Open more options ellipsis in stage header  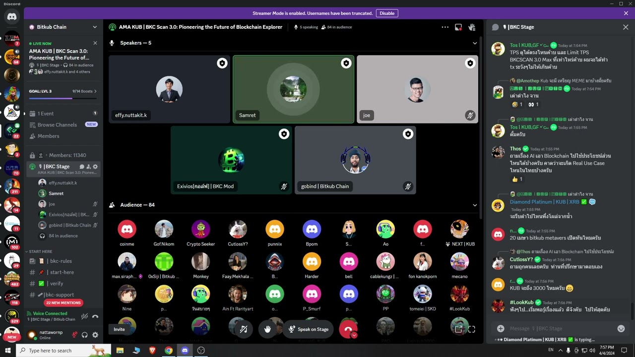[445, 27]
